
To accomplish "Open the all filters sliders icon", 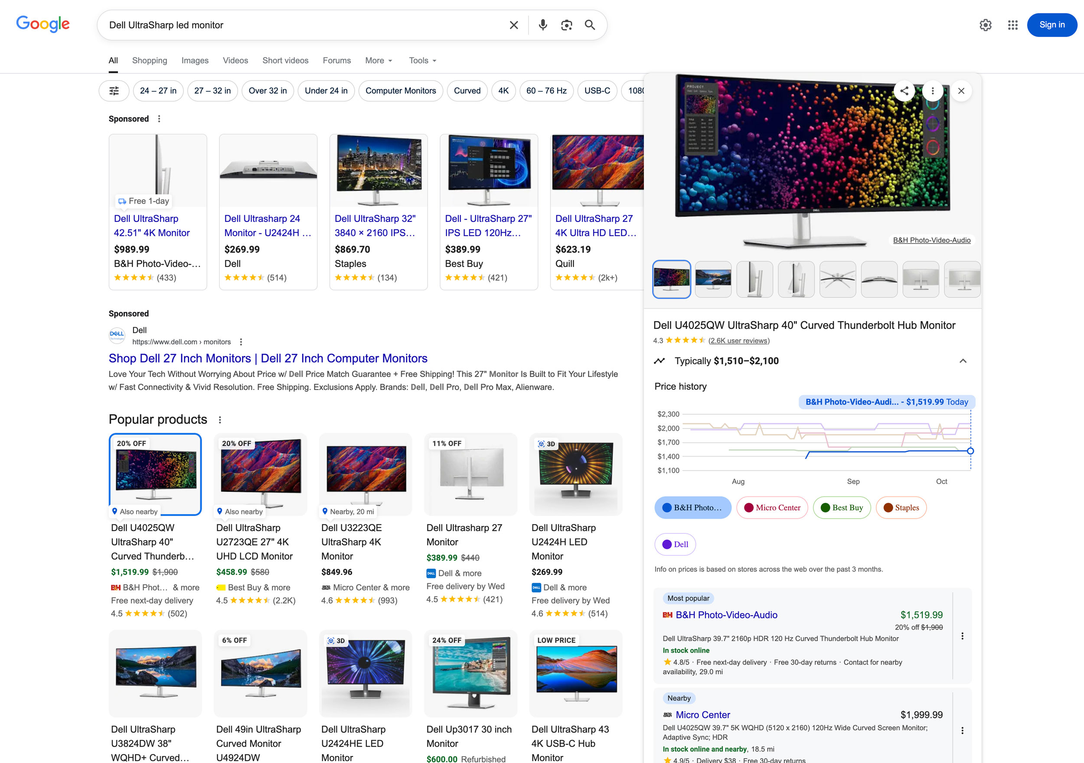I will click(x=114, y=91).
